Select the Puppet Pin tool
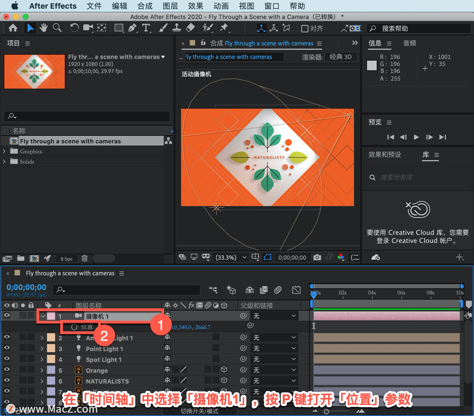 (x=224, y=28)
